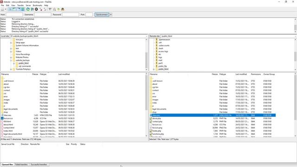Open the Site Manager icon
This screenshot has width=297, height=167.
tap(2, 9)
